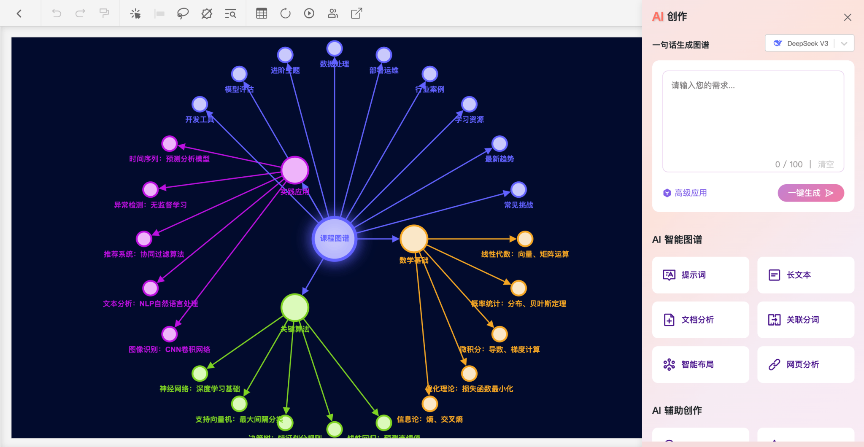864x447 pixels.
Task: Click the export share icon
Action: 356,13
